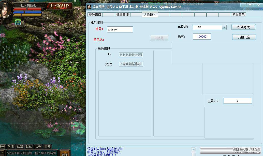Click log line gm权限修改成功
Viewport: 263px width, 156px height.
(102, 155)
